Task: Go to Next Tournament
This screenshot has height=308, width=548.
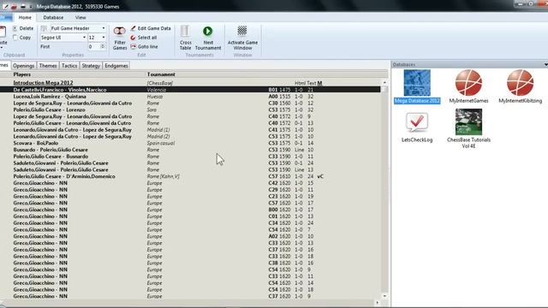Action: click(x=208, y=38)
